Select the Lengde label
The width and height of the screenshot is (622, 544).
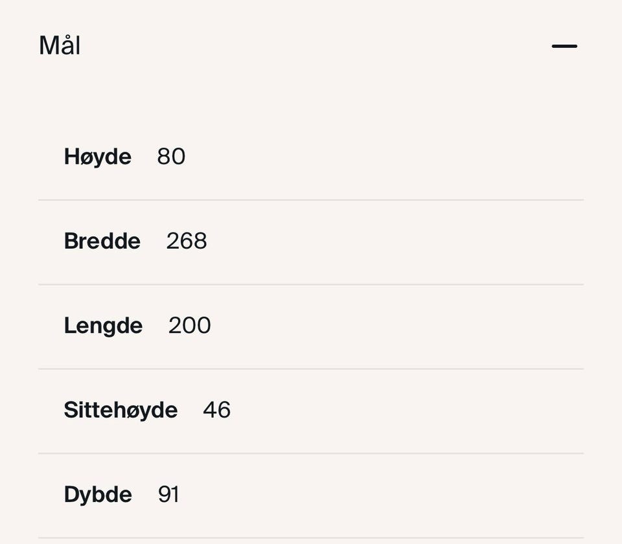click(103, 325)
